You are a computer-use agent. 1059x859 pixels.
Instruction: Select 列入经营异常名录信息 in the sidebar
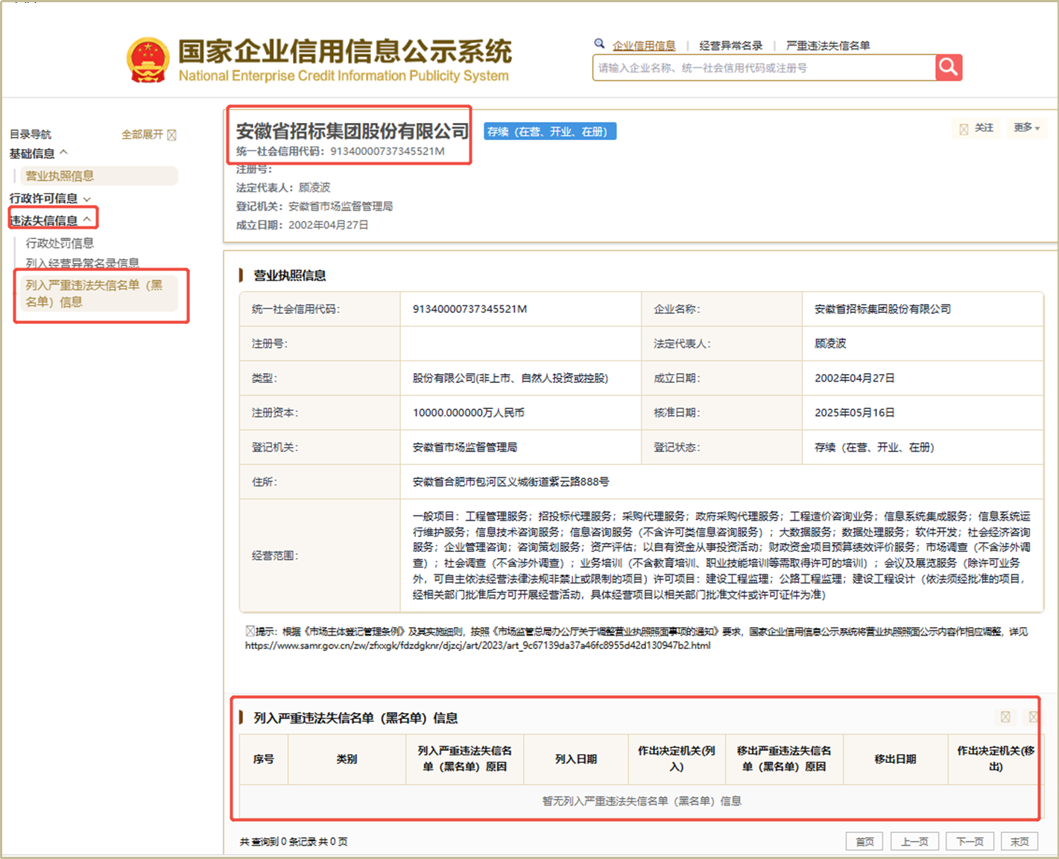82,263
